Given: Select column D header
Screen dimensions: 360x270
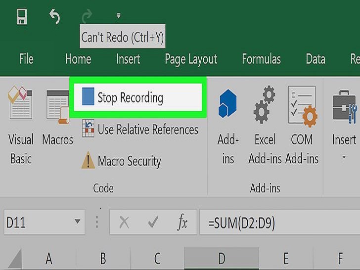Looking at the screenshot, I should click(221, 259).
